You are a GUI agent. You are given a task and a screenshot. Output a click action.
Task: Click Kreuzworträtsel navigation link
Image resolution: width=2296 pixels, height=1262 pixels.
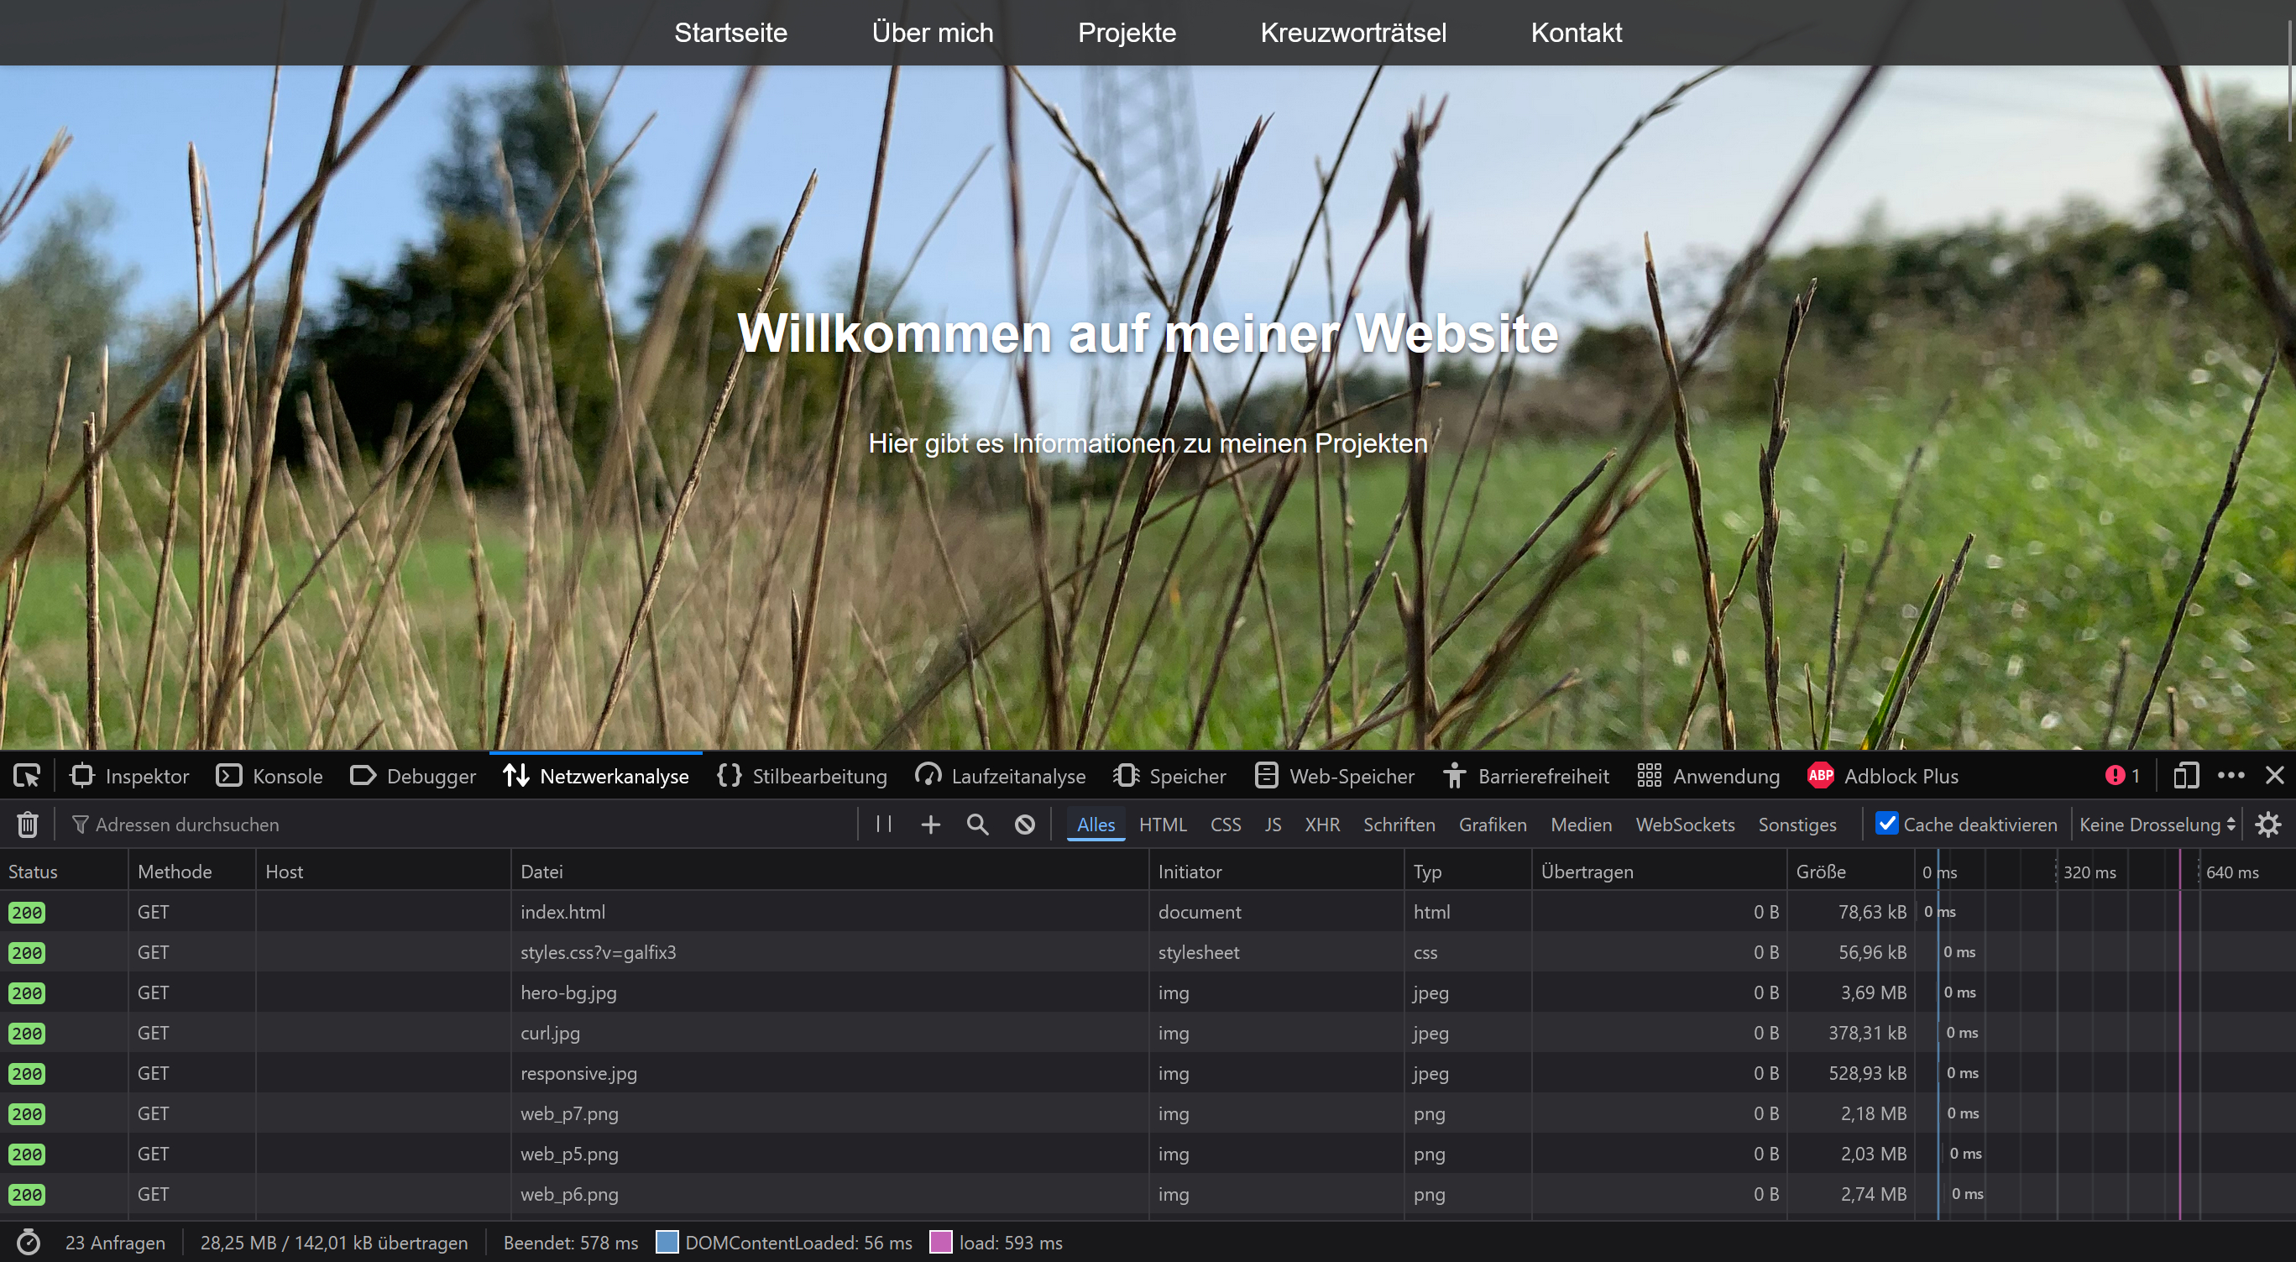pos(1353,33)
